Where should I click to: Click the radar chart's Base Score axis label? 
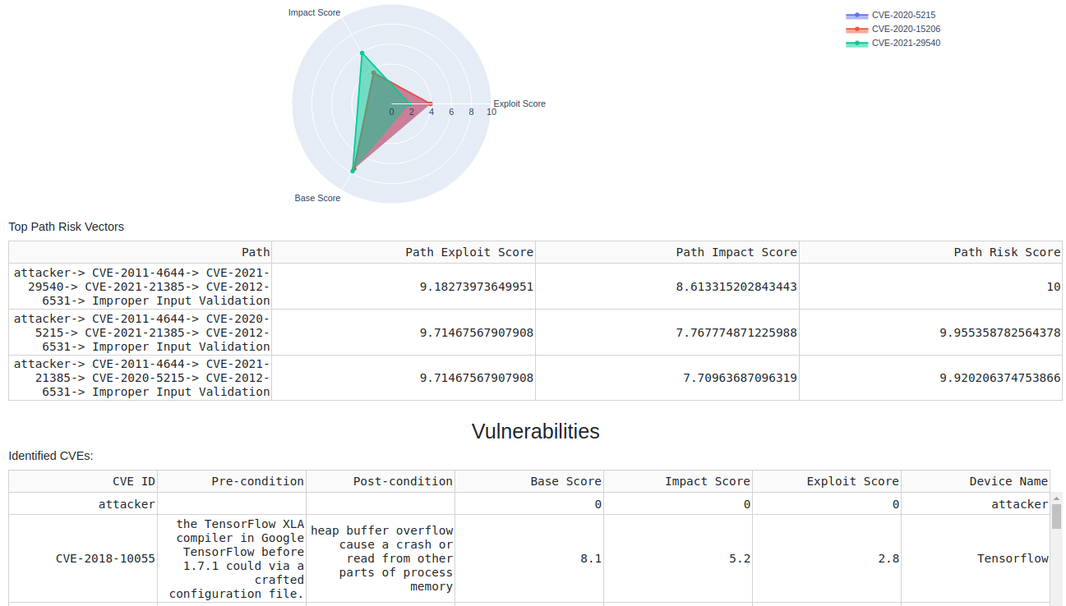317,198
